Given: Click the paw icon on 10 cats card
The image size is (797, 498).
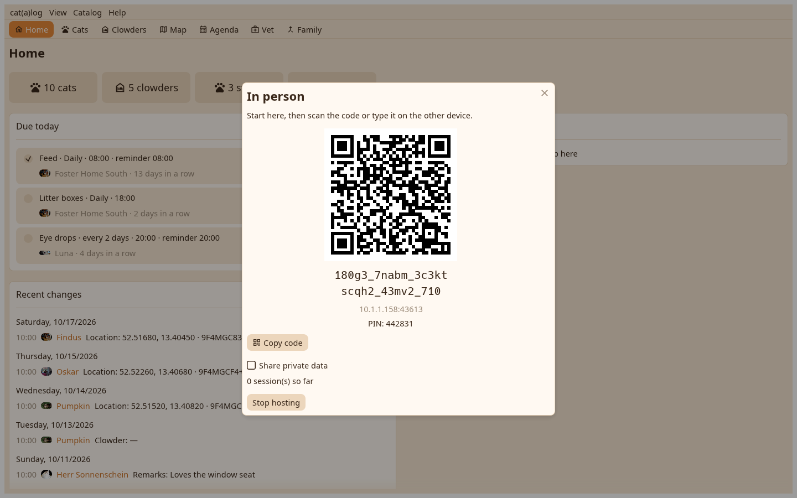Looking at the screenshot, I should pos(35,87).
